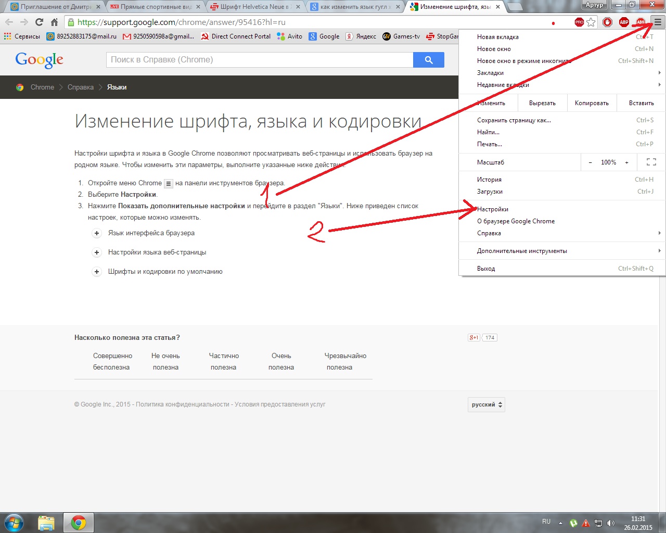This screenshot has height=533, width=666.
Task: Open the red hand stop-sign extension
Action: click(x=607, y=22)
